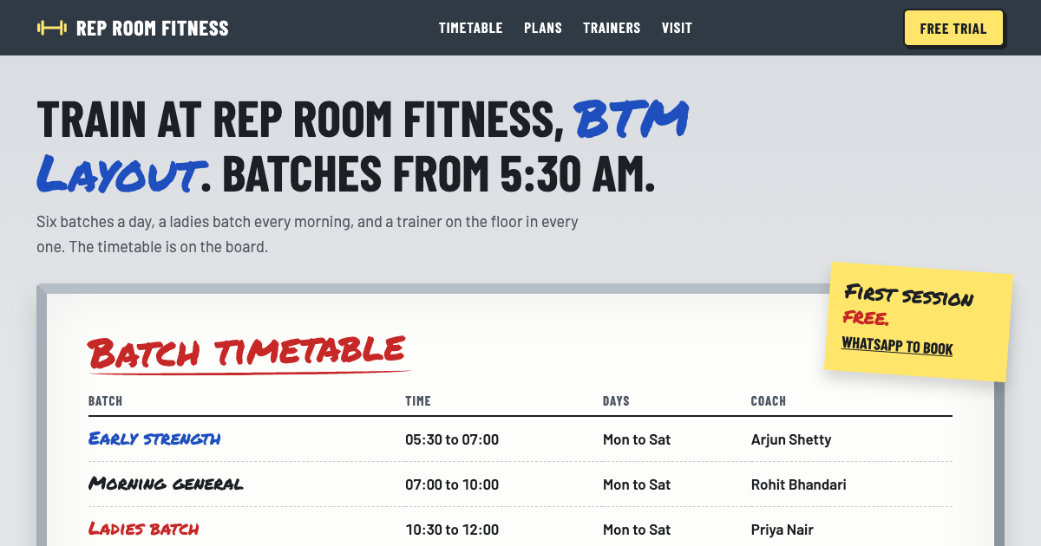Follow the WhatsApp to Book link
Screen dimensions: 1041x546
897,346
